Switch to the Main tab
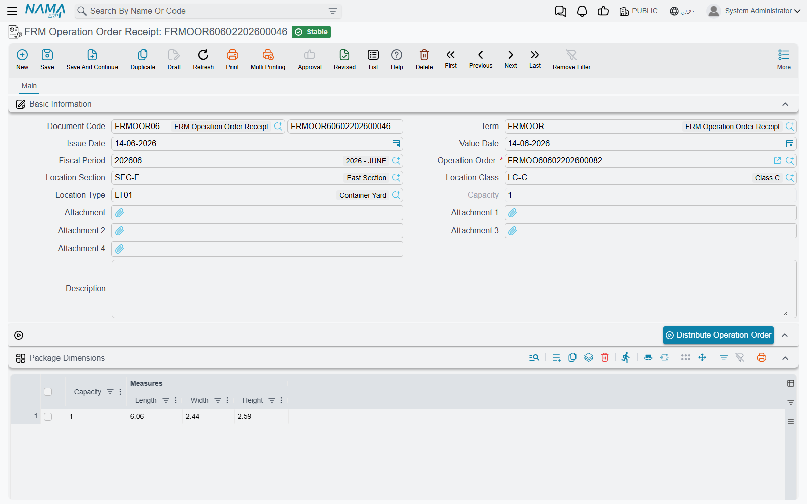807x504 pixels. click(x=29, y=86)
